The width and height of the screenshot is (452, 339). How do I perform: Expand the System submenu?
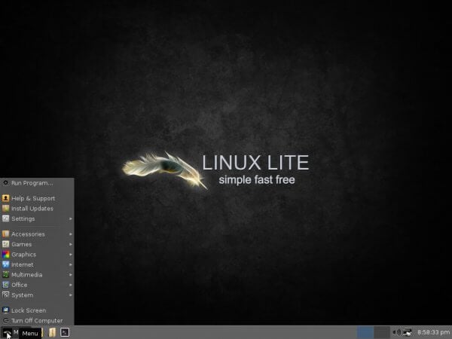pos(37,295)
